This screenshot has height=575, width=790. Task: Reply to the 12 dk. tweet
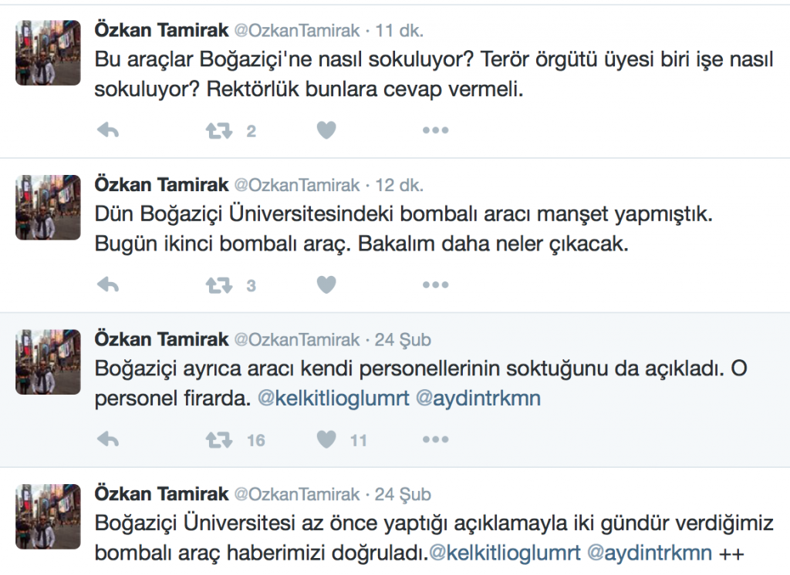[x=108, y=285]
